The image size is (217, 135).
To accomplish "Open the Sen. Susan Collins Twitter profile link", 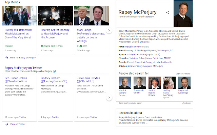I will (x=16, y=80).
